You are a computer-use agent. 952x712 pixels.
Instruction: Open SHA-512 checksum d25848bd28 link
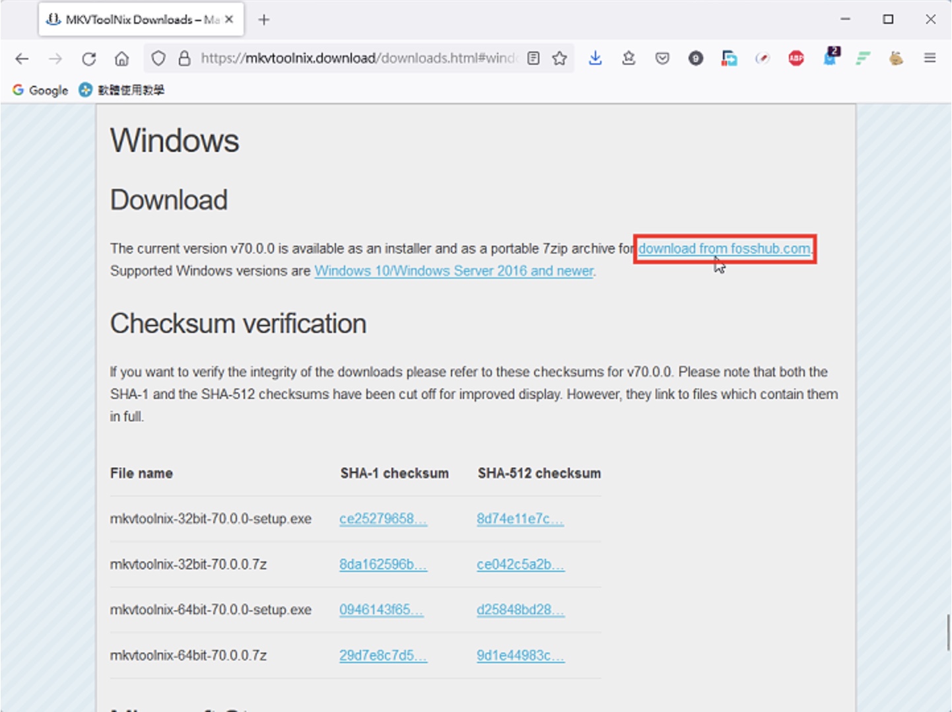click(x=520, y=610)
